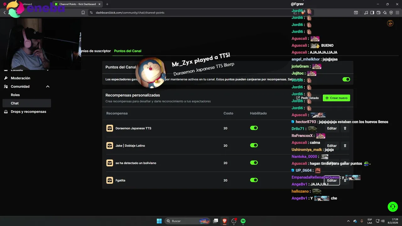Click the Drops y recompensas icon
The width and height of the screenshot is (402, 226).
pyautogui.click(x=6, y=111)
